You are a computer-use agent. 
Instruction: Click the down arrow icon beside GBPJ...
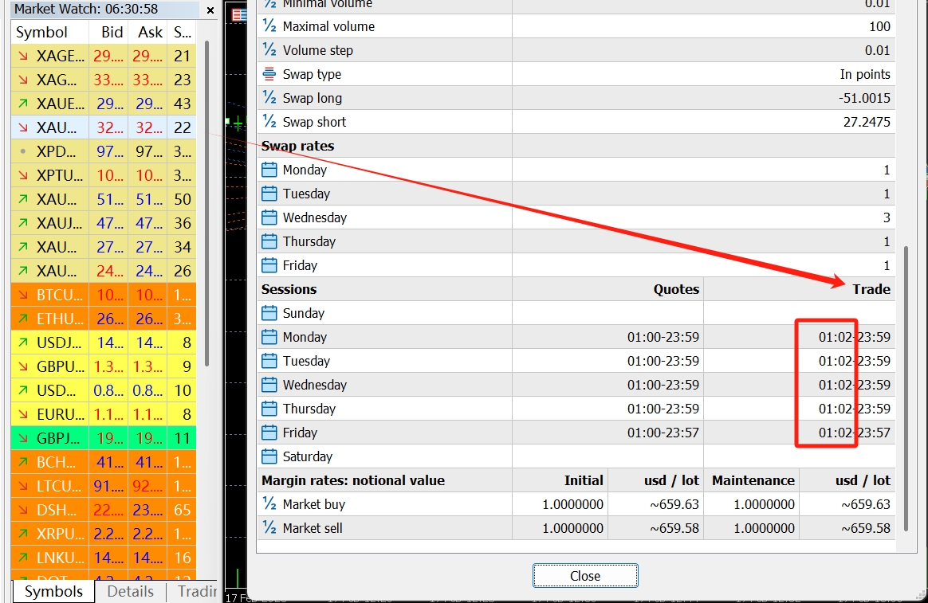(23, 438)
